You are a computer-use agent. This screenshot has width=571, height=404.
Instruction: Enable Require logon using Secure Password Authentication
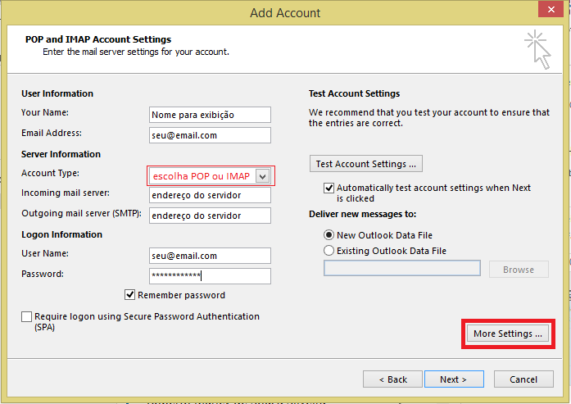point(27,317)
